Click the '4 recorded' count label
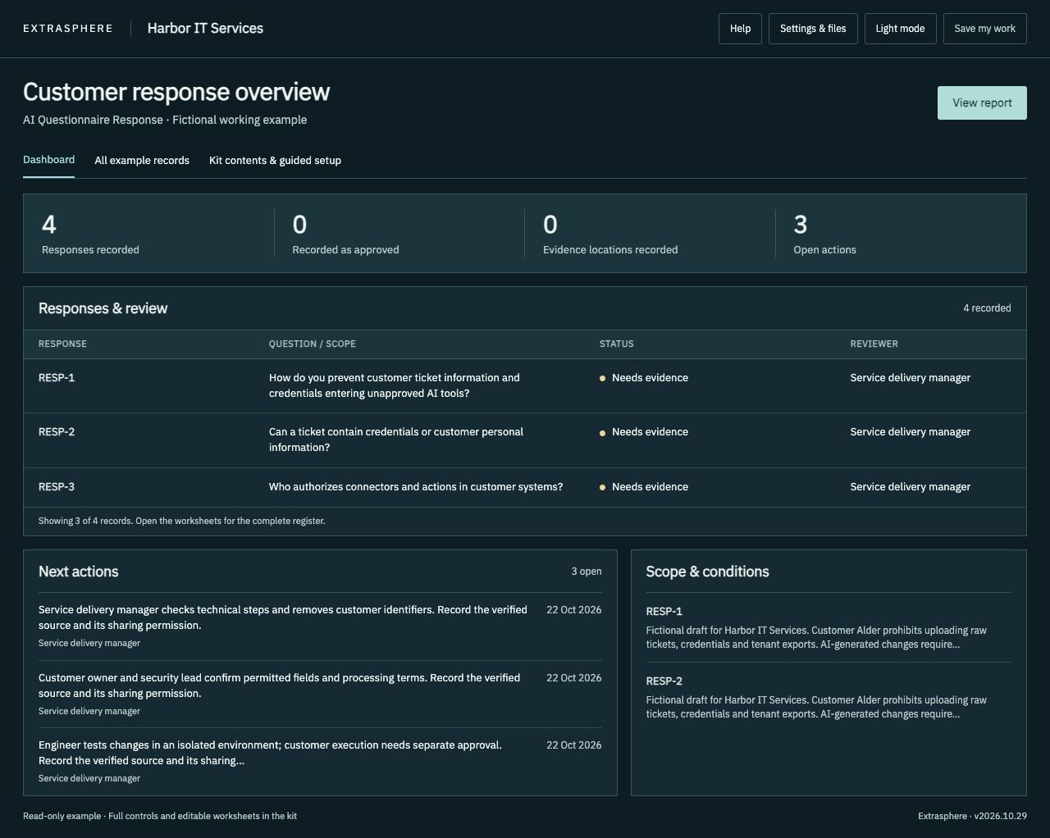 pos(987,308)
